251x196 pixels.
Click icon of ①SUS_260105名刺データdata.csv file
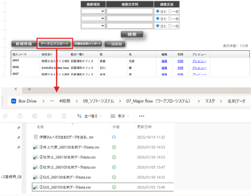point(36,187)
